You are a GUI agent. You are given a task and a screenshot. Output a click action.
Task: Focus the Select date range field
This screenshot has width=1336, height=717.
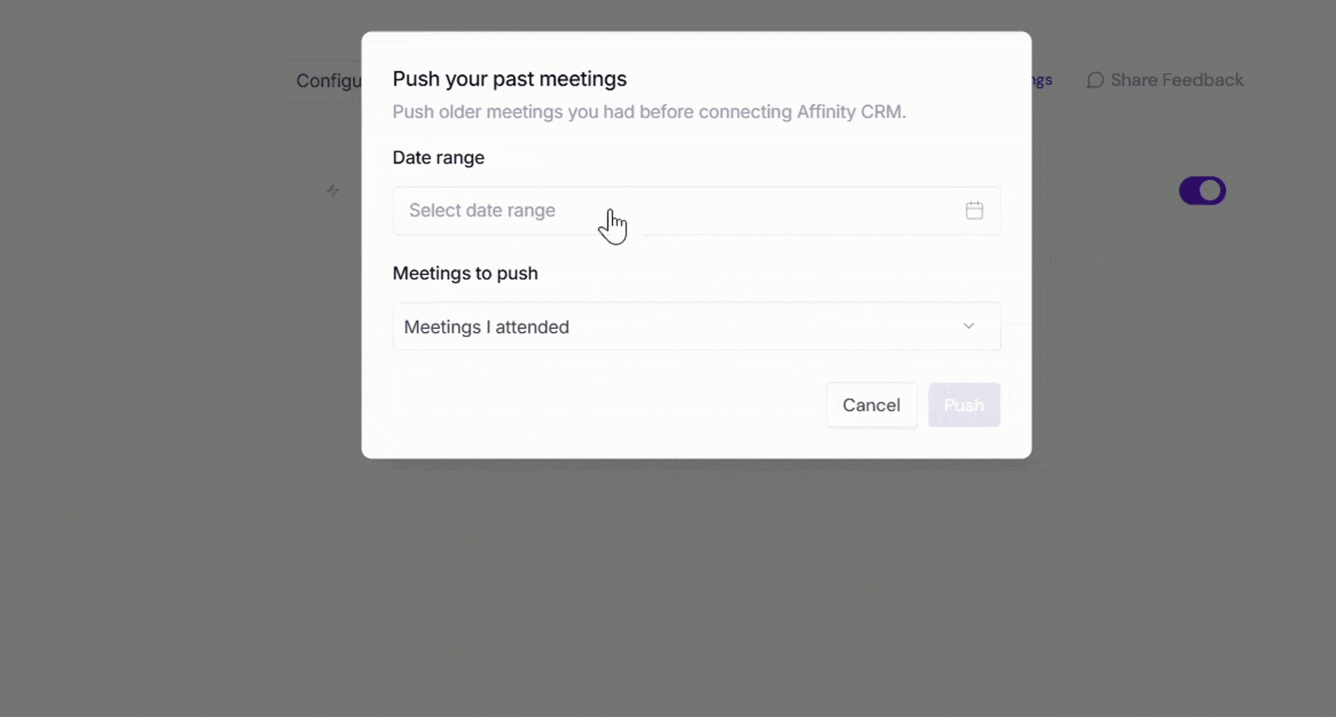697,210
